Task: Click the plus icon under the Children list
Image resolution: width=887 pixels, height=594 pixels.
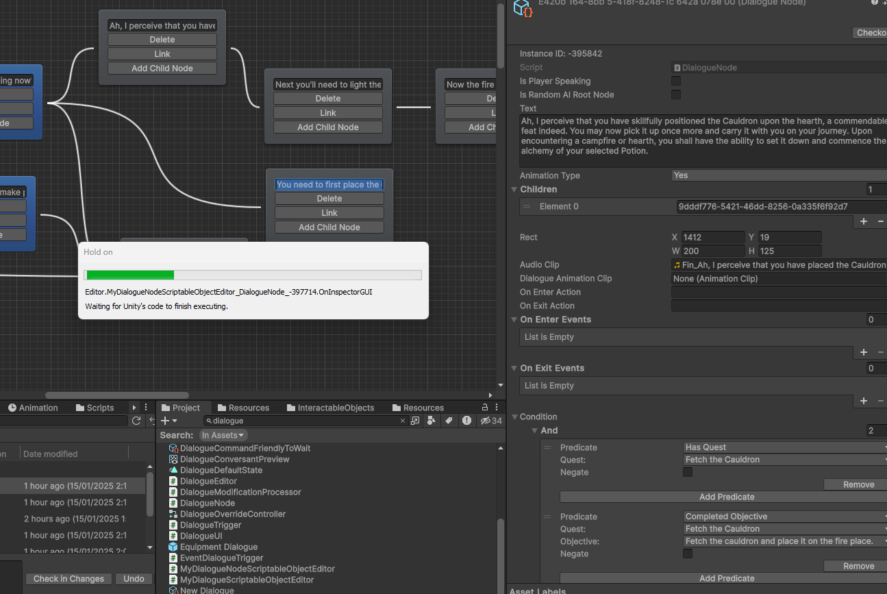Action: pos(864,221)
